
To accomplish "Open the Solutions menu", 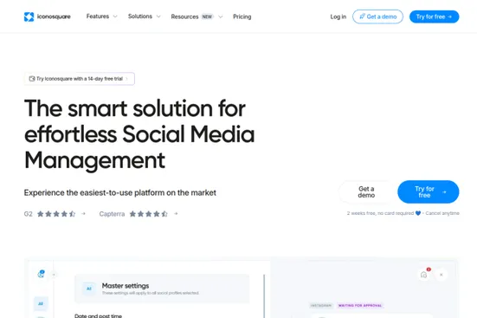I will (140, 16).
